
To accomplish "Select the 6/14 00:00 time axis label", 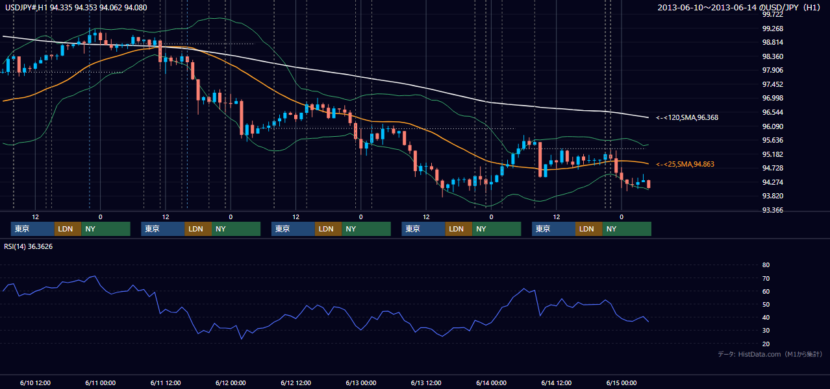I will pos(491,383).
